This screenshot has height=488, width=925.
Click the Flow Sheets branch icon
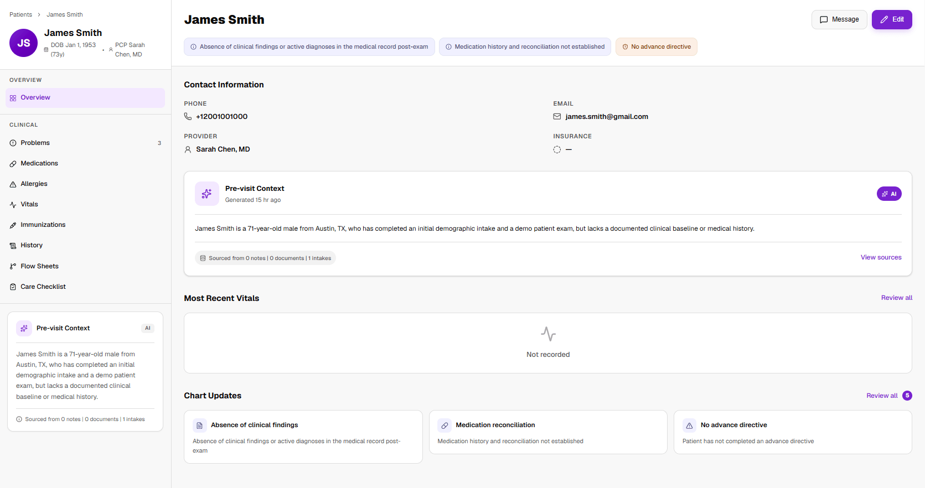[x=13, y=267]
